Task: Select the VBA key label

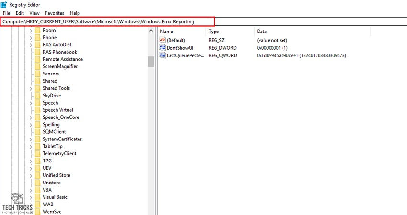Action: pyautogui.click(x=47, y=190)
